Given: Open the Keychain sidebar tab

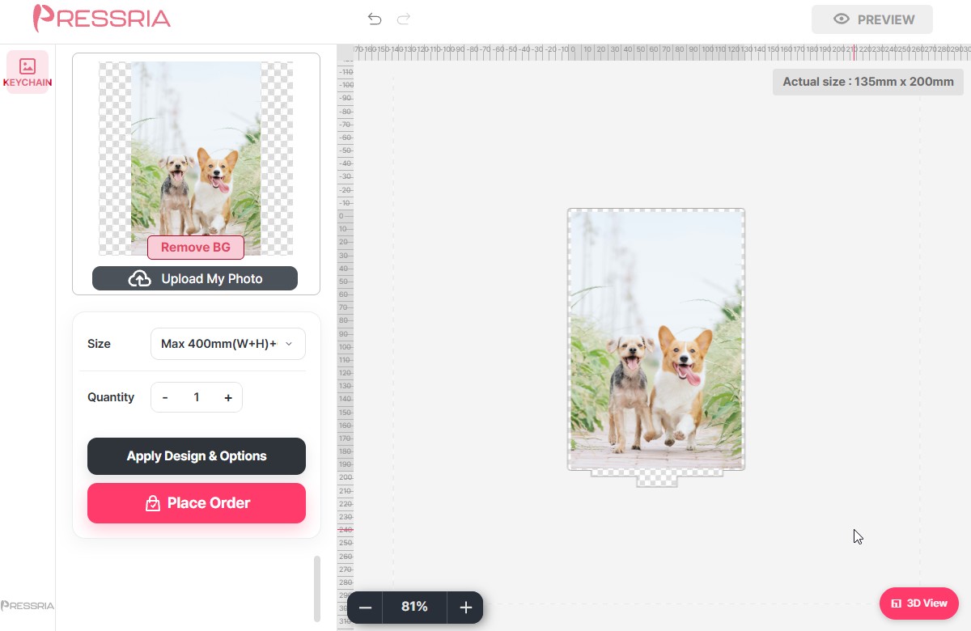Looking at the screenshot, I should 28,72.
